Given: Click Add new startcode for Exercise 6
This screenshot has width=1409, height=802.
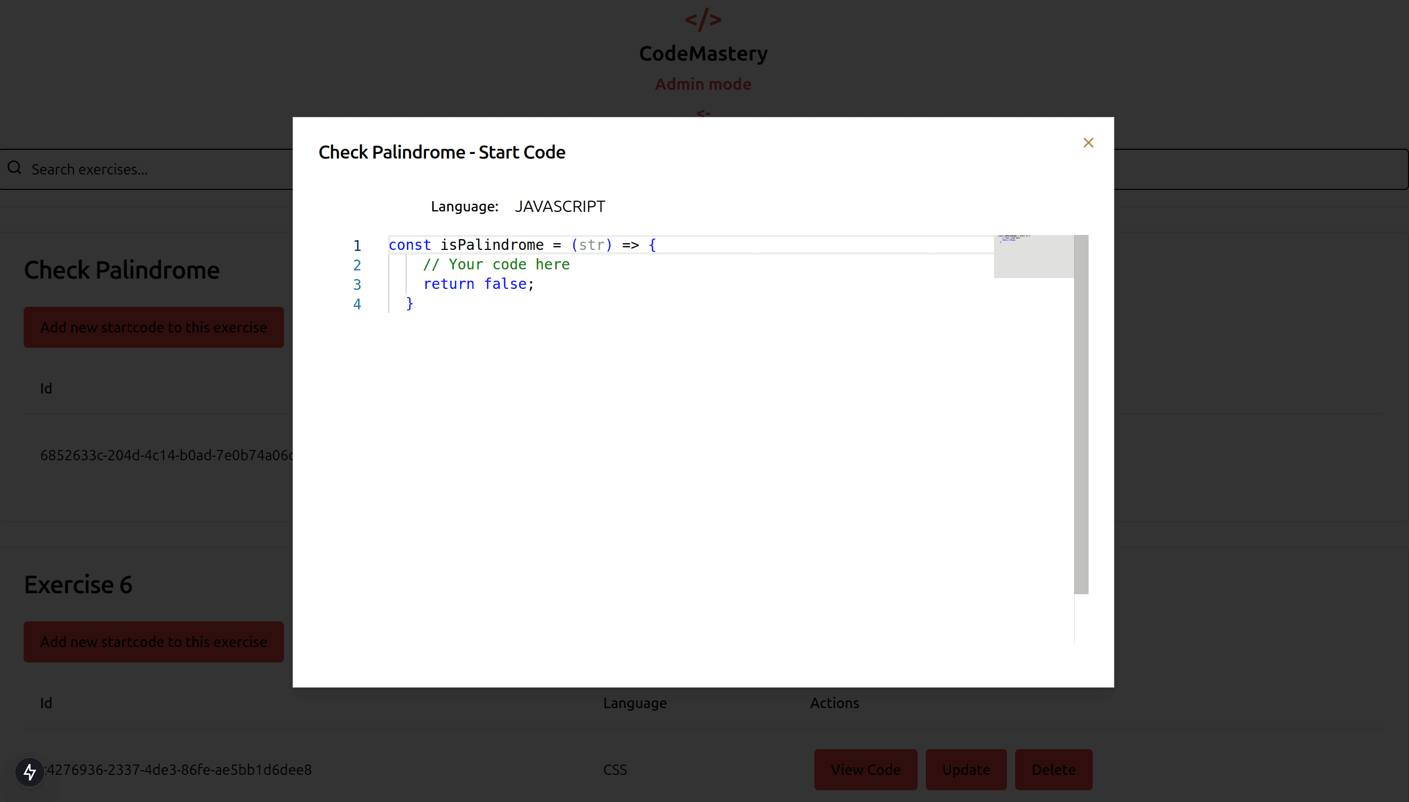Looking at the screenshot, I should tap(153, 641).
